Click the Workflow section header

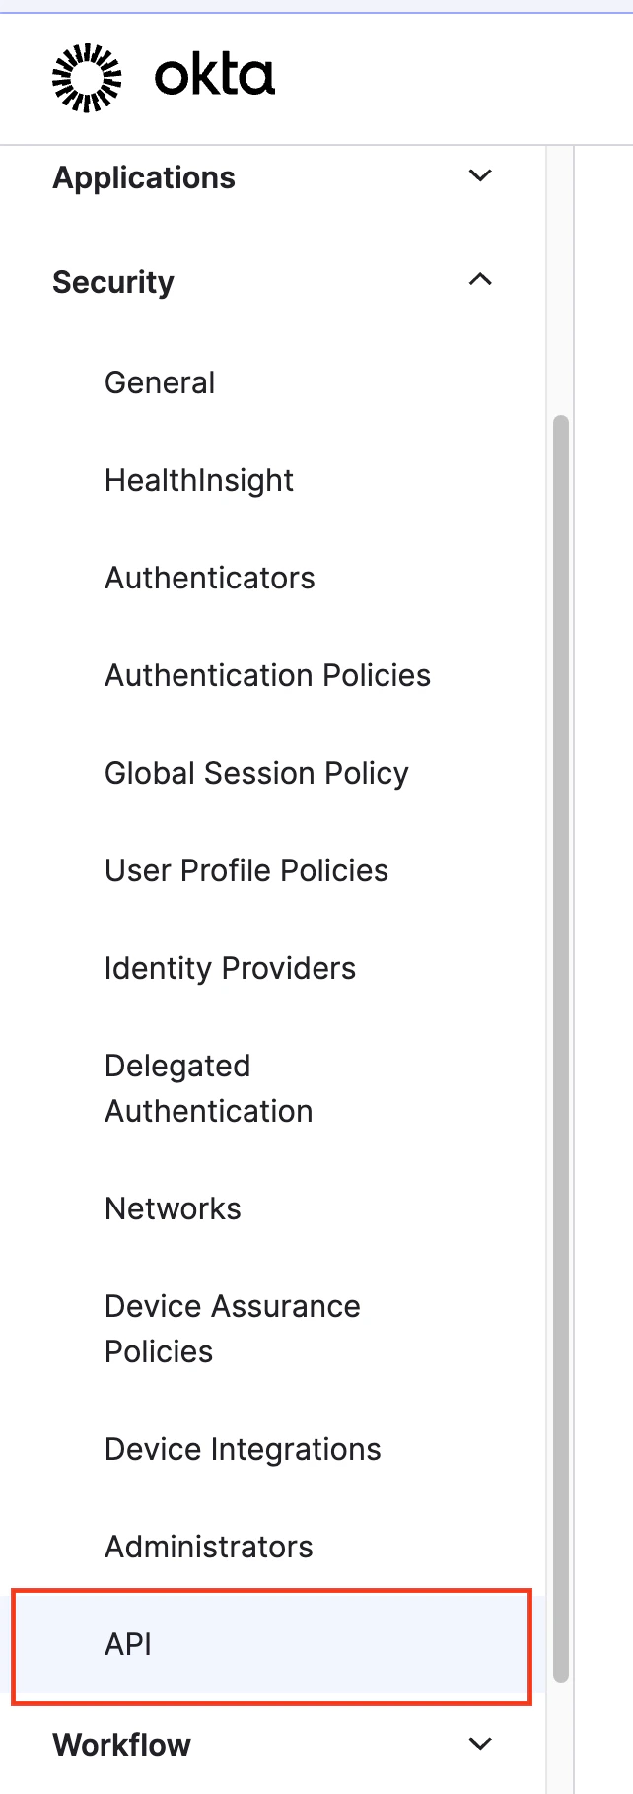[x=121, y=1743]
